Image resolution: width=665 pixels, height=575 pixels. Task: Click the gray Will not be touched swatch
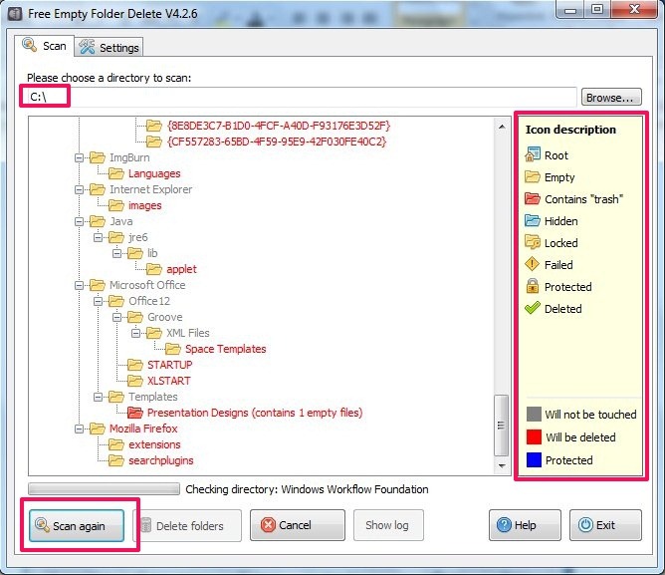tap(534, 414)
